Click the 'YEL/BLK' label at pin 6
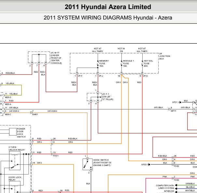 [10, 84]
